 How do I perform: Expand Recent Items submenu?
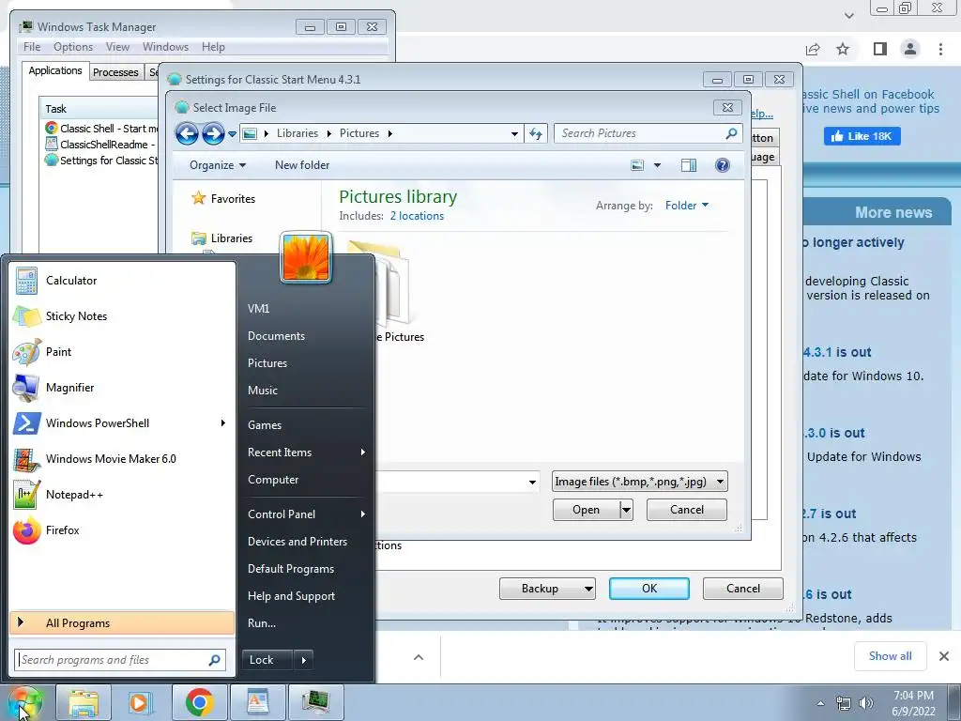363,453
